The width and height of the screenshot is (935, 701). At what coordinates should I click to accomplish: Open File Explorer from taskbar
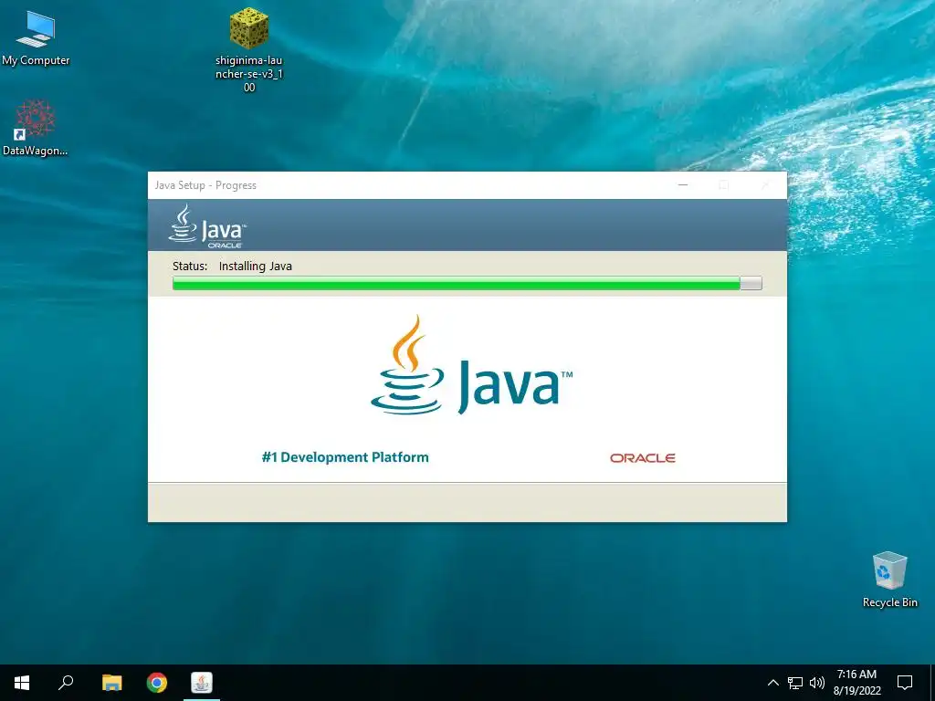111,683
